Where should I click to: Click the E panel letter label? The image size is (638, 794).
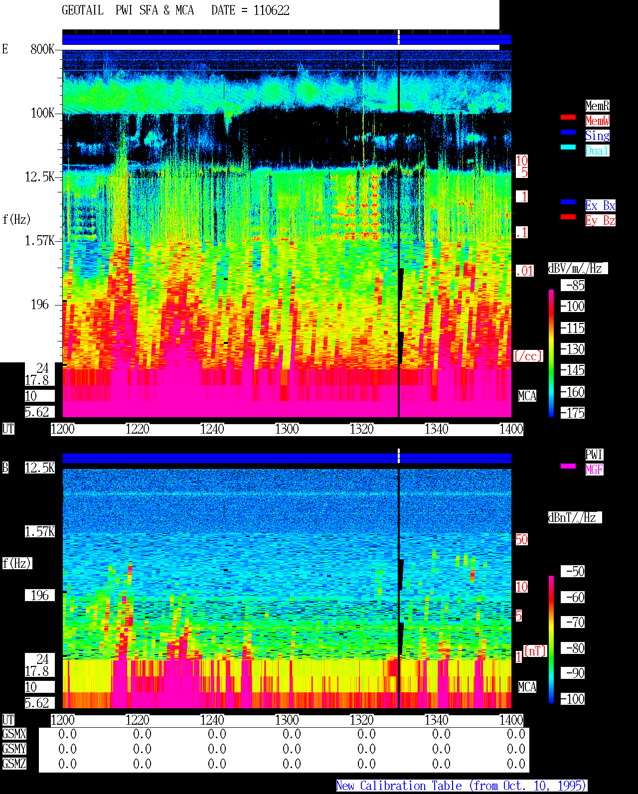pyautogui.click(x=5, y=49)
